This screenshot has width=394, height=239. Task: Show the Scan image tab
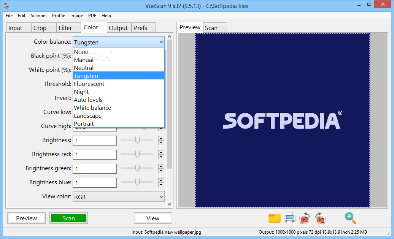[215, 28]
